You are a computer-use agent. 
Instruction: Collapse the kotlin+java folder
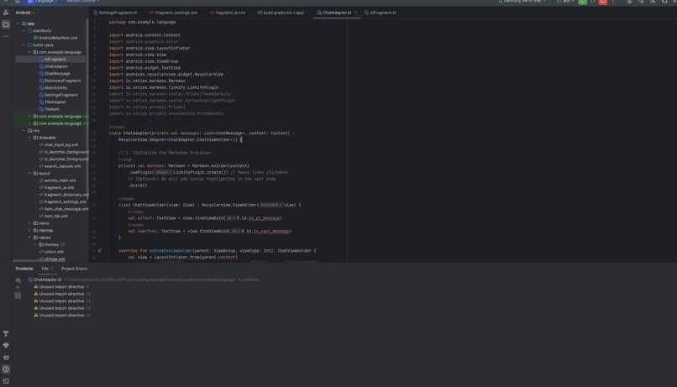pyautogui.click(x=24, y=44)
